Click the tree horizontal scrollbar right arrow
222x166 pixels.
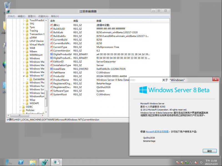43,115
